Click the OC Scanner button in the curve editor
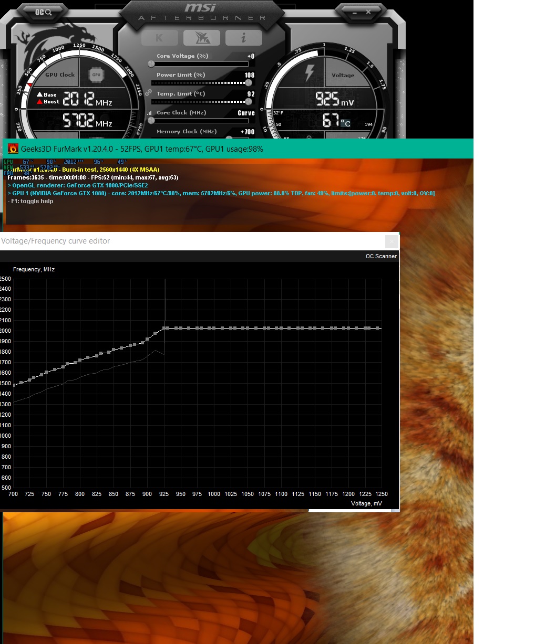The width and height of the screenshot is (556, 644). pos(382,256)
